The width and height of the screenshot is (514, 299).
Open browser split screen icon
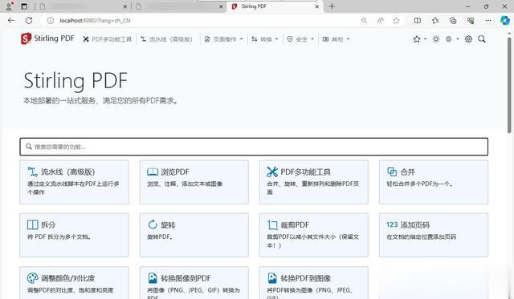[418, 21]
